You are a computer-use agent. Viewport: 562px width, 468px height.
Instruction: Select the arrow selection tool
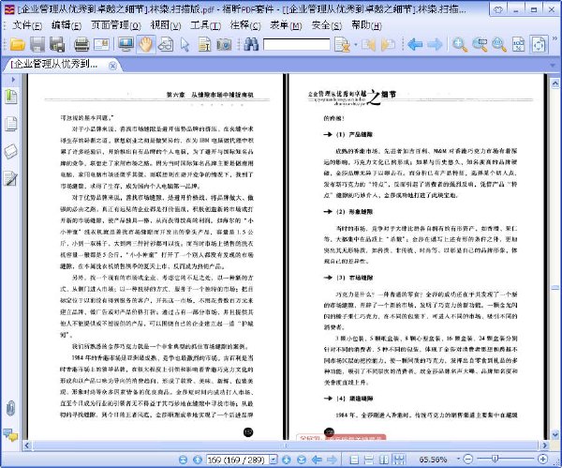(185, 45)
